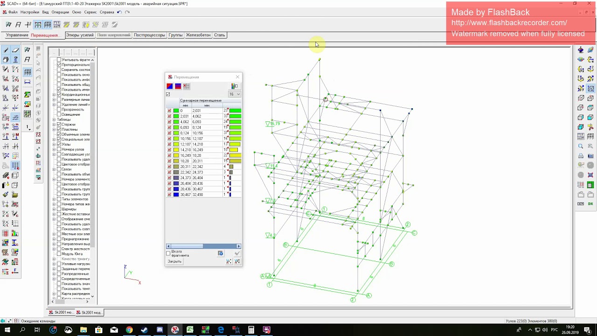
Task: Expand the Шарниры tree node
Action: tap(54, 209)
